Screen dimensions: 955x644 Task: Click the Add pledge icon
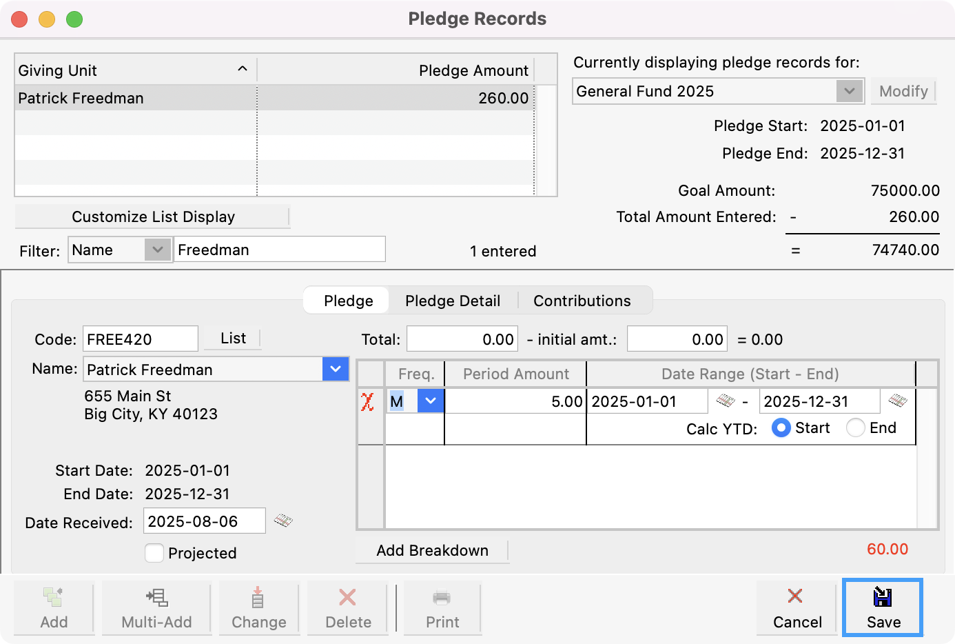54,607
